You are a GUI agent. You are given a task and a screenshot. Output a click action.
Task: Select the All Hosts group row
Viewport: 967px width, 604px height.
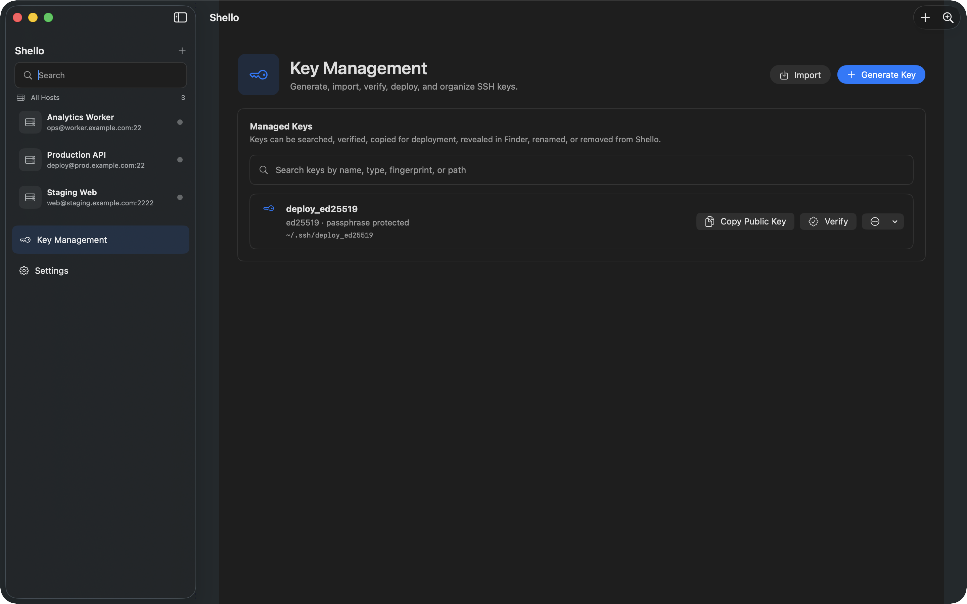101,97
